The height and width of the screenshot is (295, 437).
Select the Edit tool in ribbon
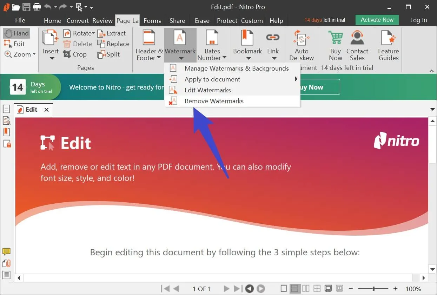point(14,44)
